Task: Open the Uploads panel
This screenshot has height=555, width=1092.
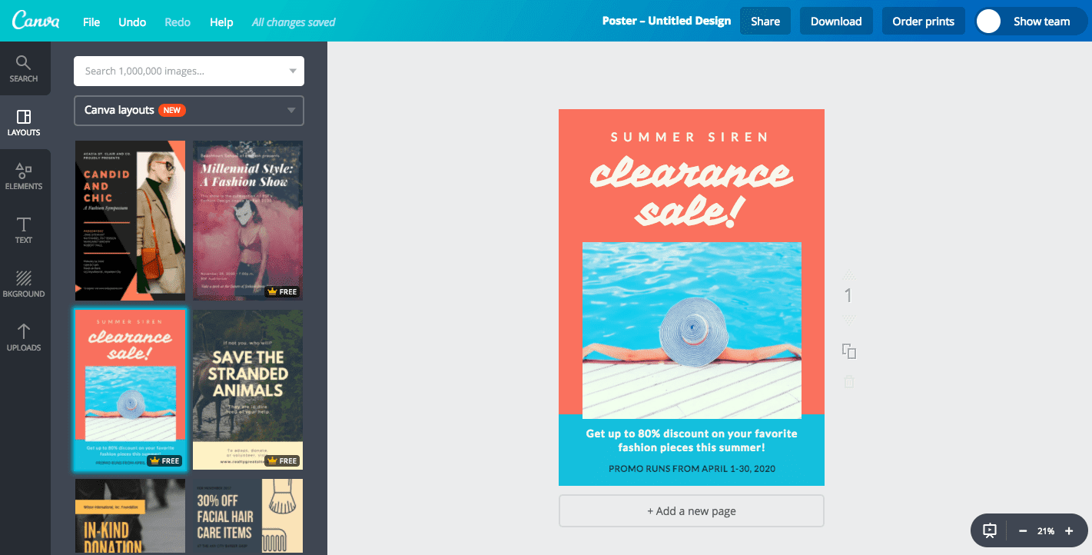Action: tap(24, 337)
